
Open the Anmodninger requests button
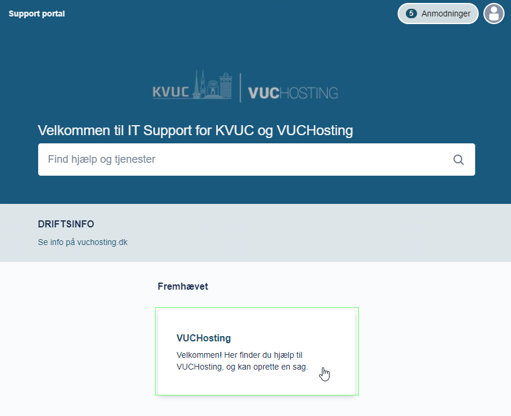click(438, 14)
